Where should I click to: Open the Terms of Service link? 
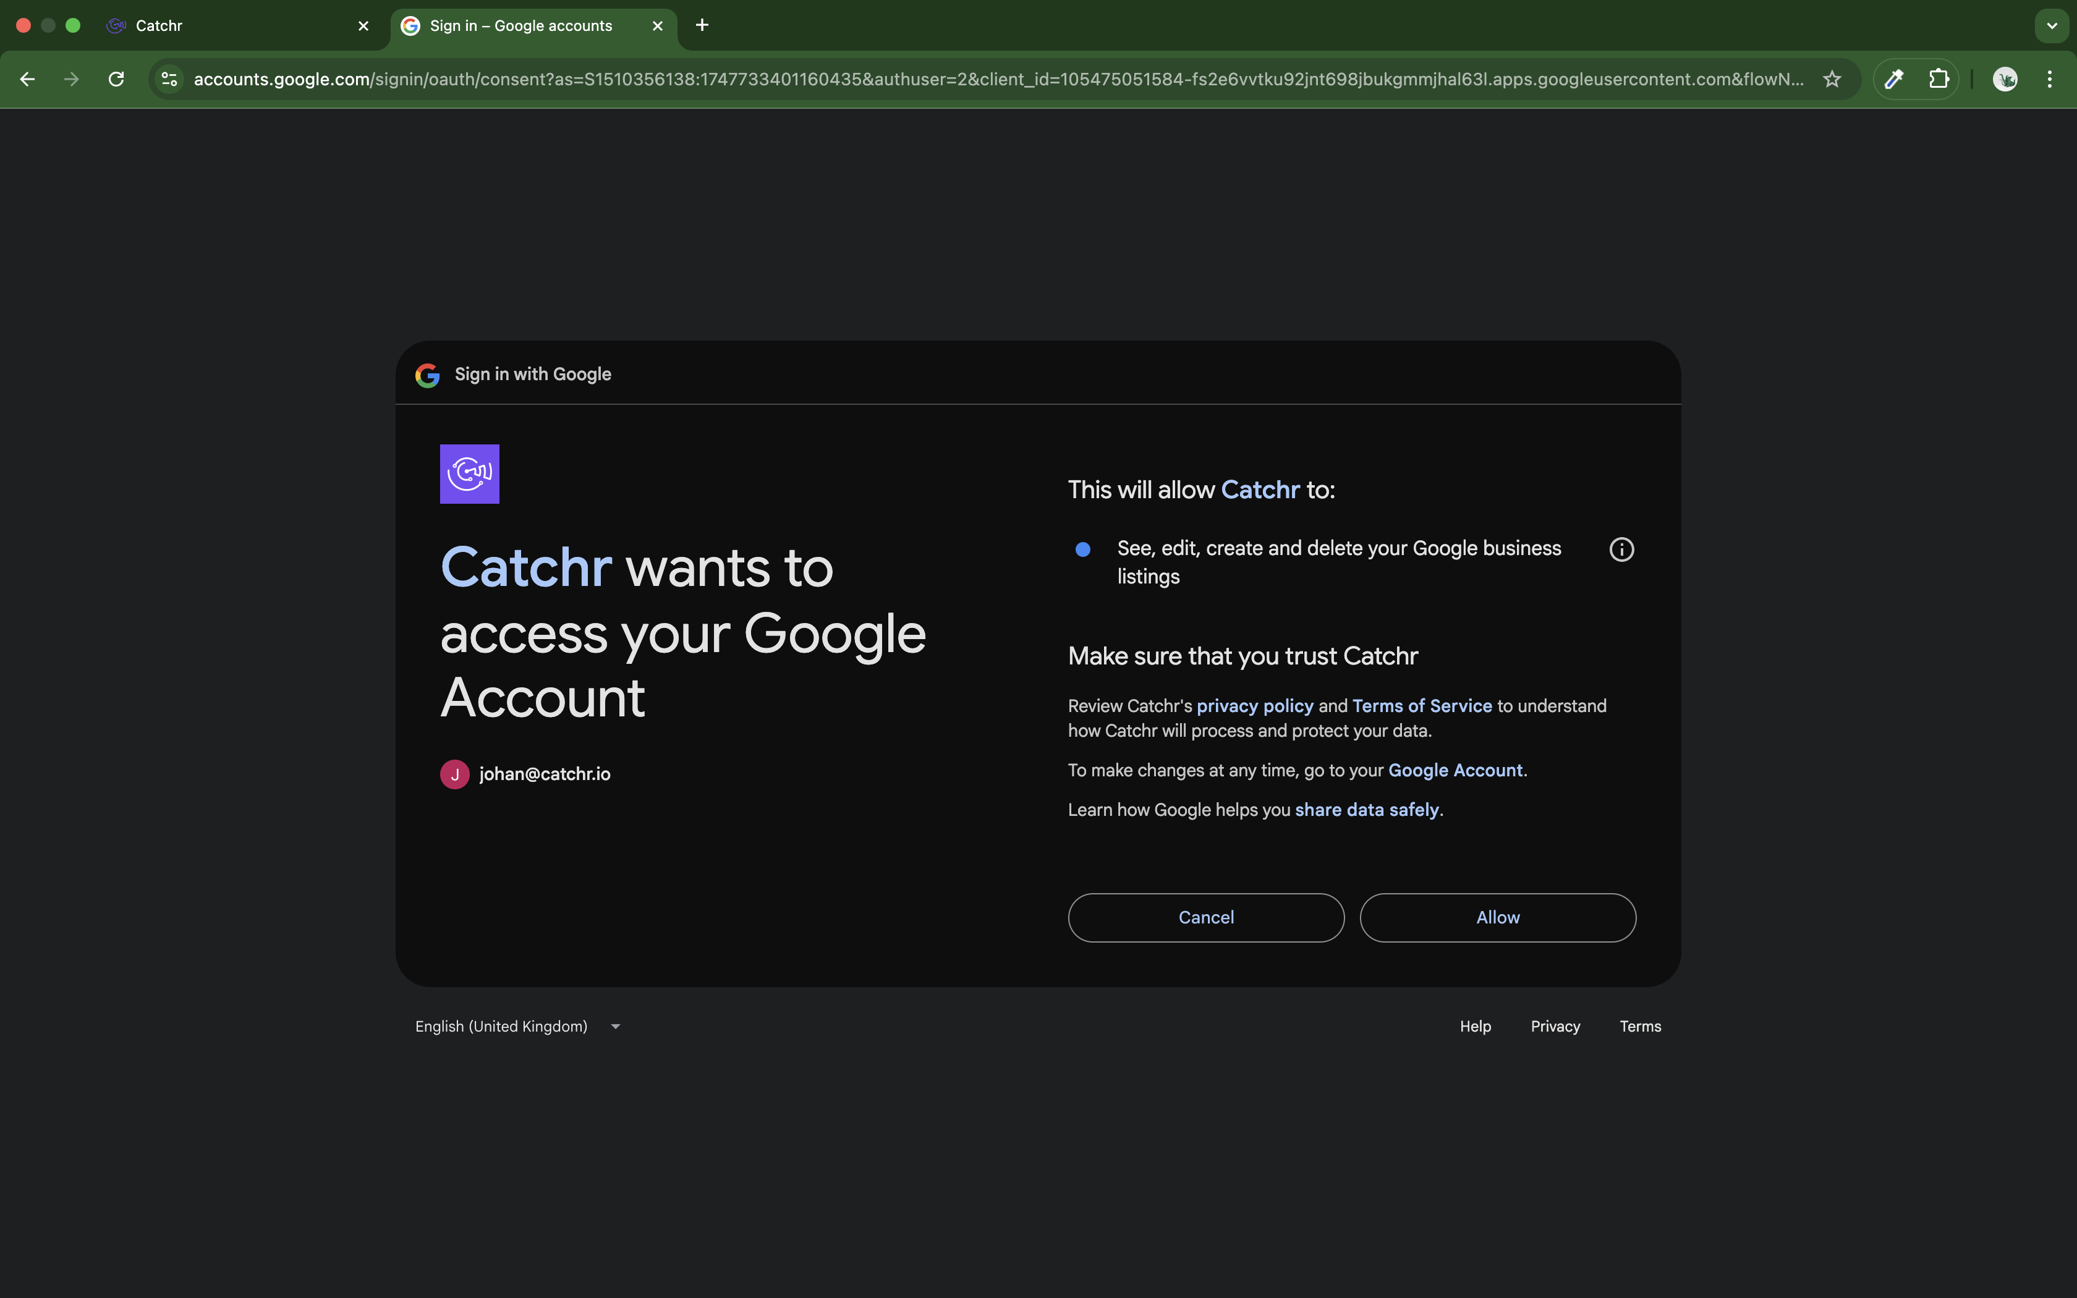[1422, 706]
